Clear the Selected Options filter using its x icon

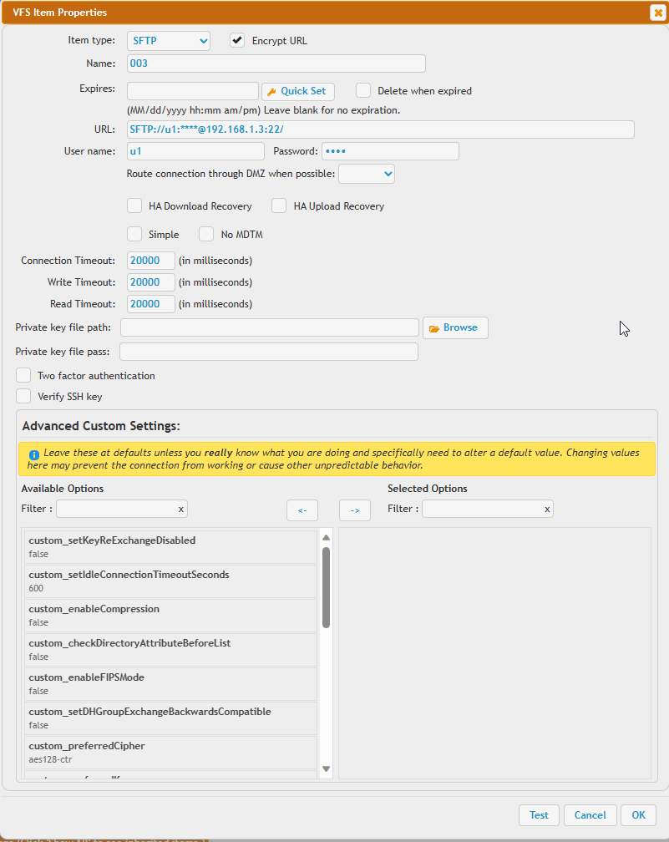[546, 509]
